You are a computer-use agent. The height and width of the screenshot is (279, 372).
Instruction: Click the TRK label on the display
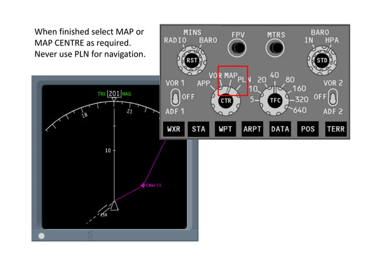(102, 94)
